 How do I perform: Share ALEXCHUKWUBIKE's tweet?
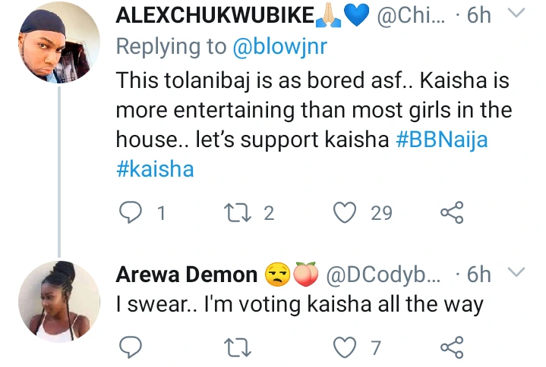click(452, 213)
